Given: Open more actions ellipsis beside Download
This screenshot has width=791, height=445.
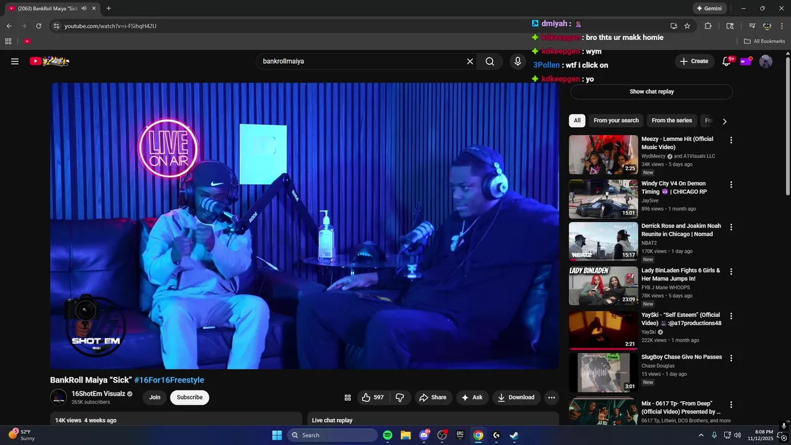Looking at the screenshot, I should point(551,397).
